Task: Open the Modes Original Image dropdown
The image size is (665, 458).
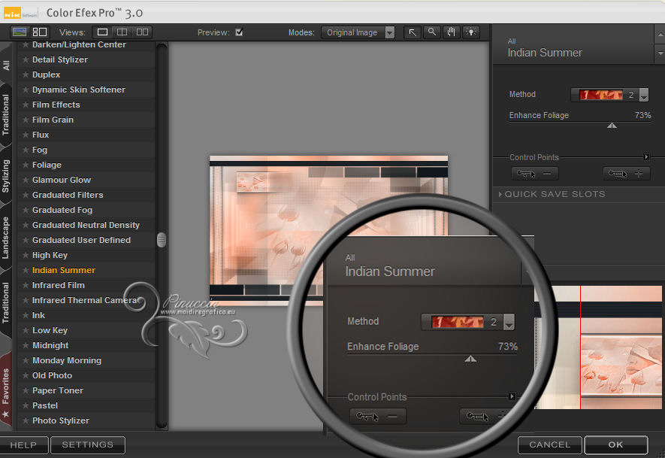Action: pos(358,32)
